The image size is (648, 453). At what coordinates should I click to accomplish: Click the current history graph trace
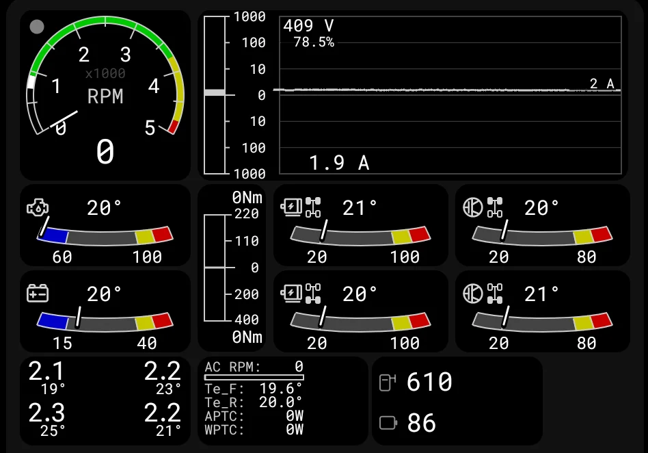click(x=446, y=90)
